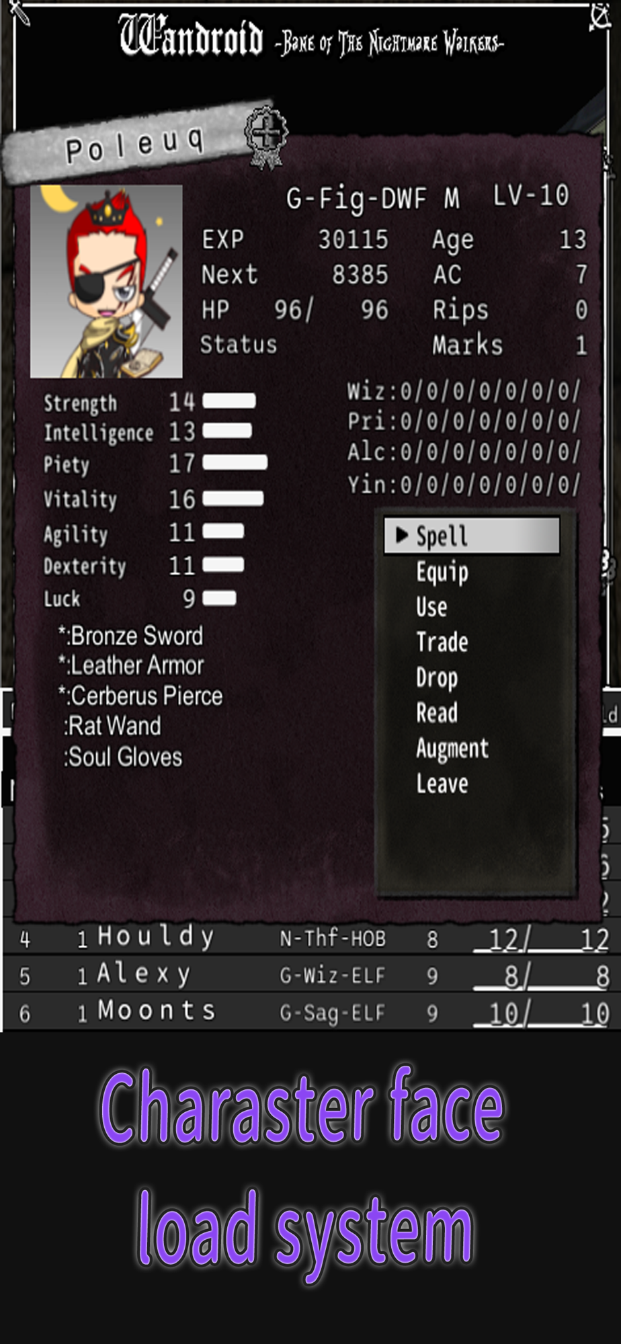Click the Rat Wand inventory item
Screen dimensions: 621x1344
[x=112, y=726]
